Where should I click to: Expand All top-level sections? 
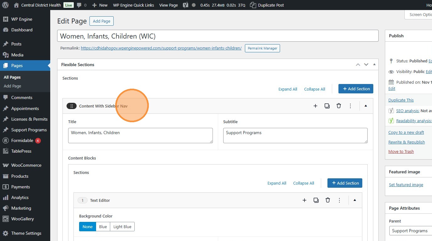coord(288,89)
